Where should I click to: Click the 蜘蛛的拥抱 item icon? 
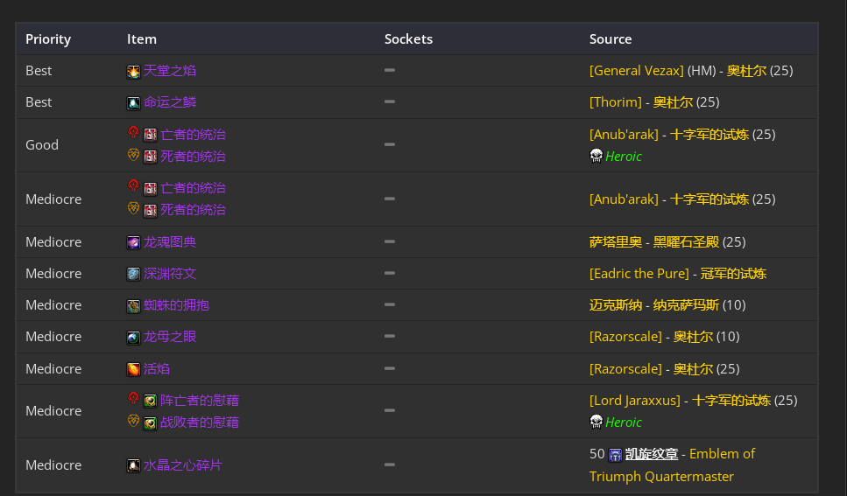tap(133, 306)
